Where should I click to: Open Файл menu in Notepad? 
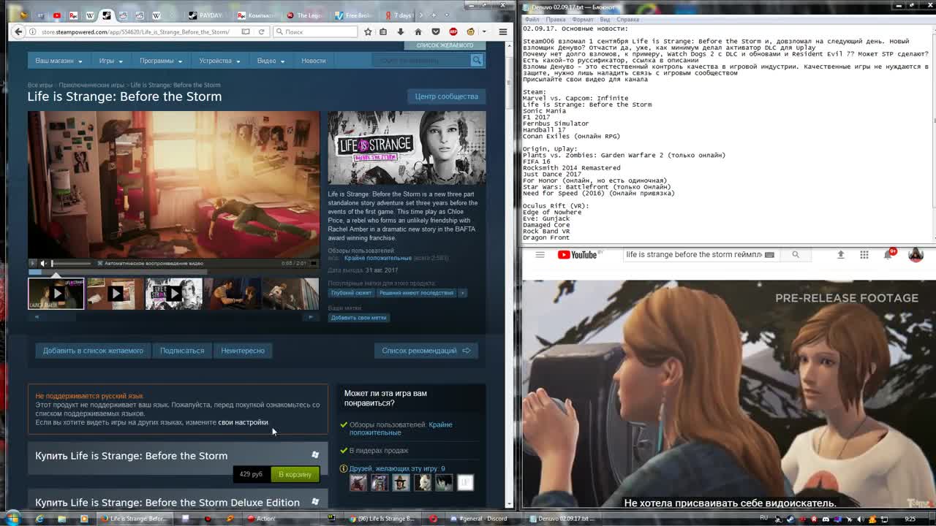(x=532, y=19)
